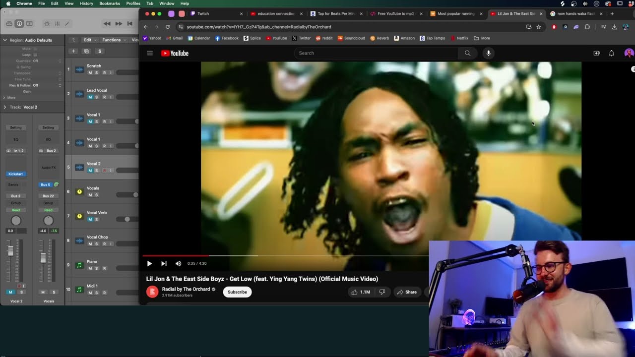Mute the YouTube player volume icon

point(178,264)
